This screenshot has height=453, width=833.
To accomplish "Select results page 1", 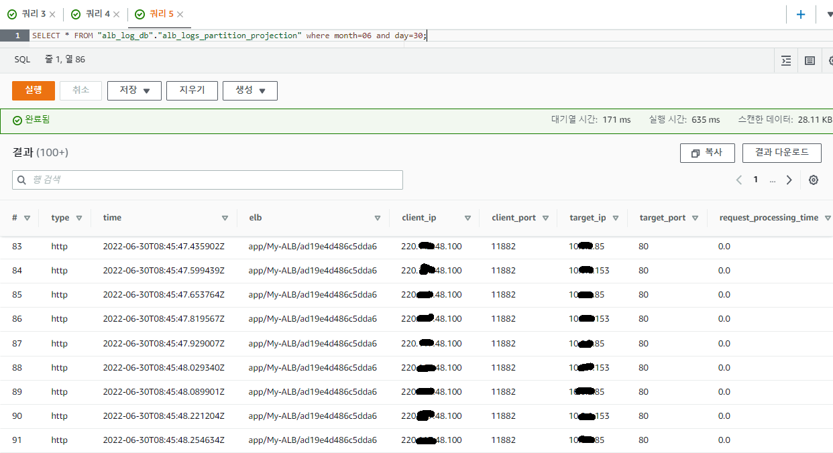I will (x=756, y=180).
